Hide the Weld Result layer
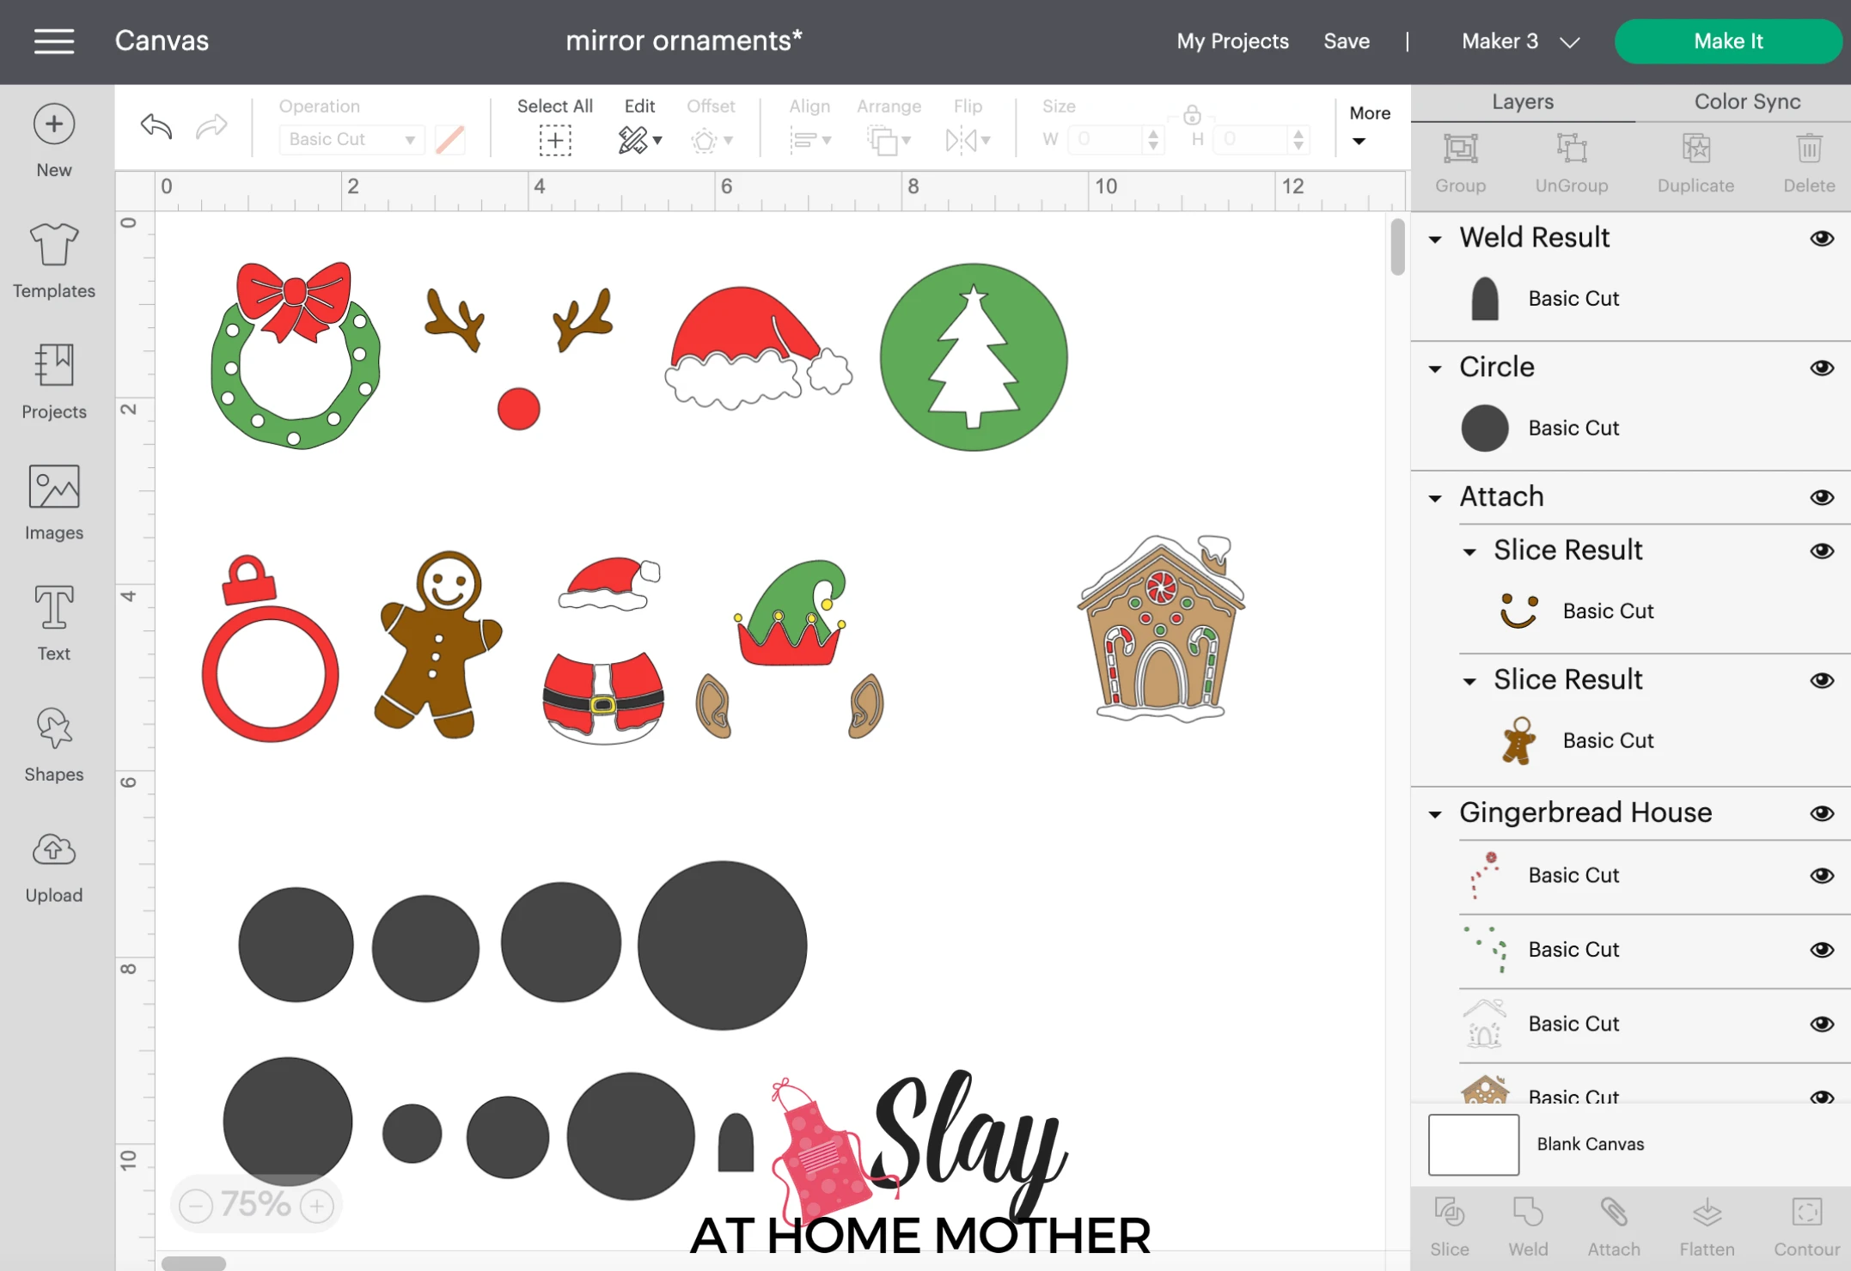1851x1271 pixels. click(1822, 238)
